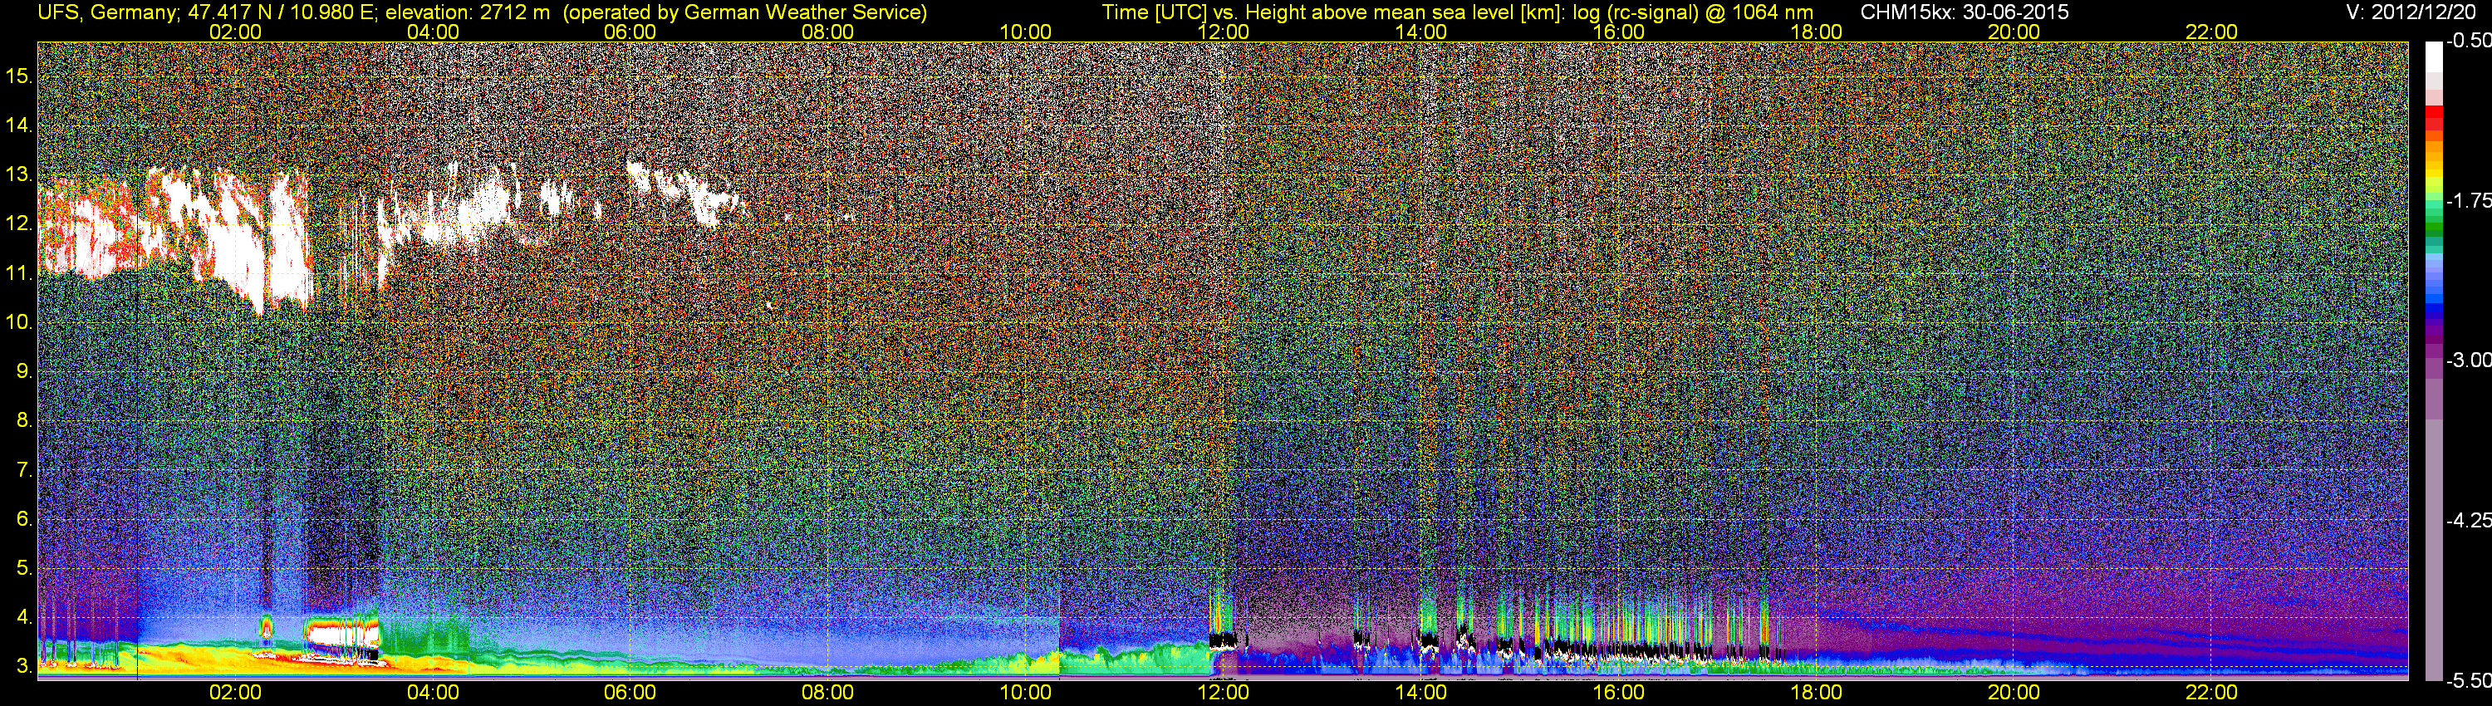The image size is (2492, 706).
Task: Click the '5.' km label on the height axis
Action: pyautogui.click(x=24, y=567)
